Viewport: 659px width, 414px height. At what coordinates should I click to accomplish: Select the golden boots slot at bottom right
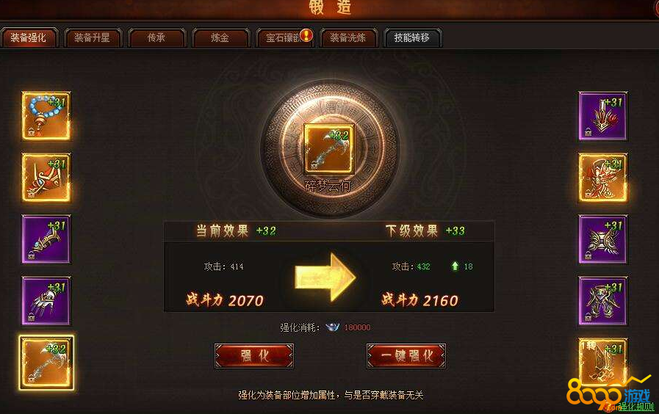point(602,362)
